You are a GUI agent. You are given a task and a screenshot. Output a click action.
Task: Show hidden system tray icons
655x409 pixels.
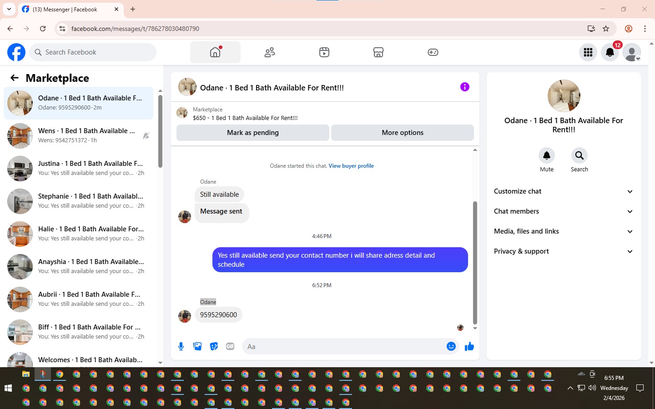(570, 388)
